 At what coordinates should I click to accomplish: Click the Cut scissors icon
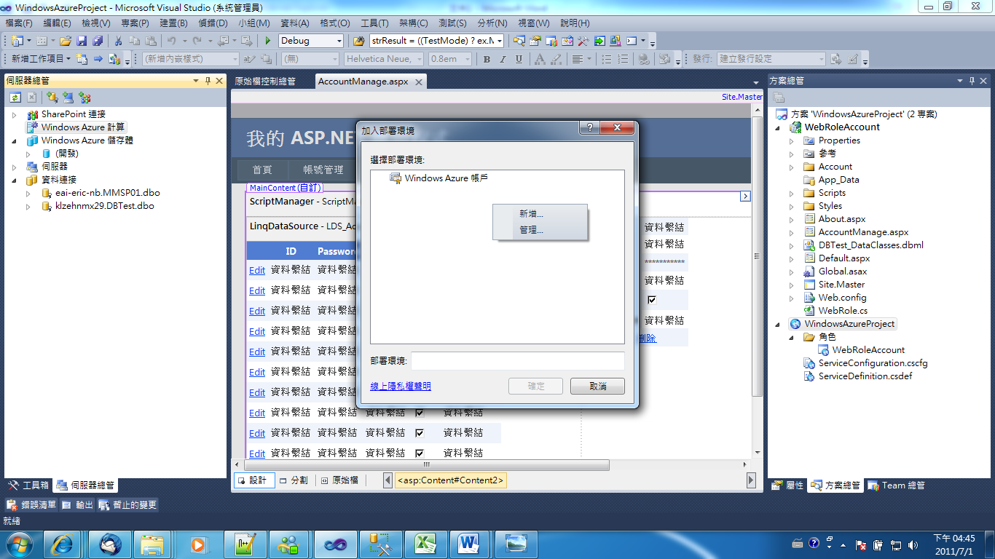(x=118, y=41)
